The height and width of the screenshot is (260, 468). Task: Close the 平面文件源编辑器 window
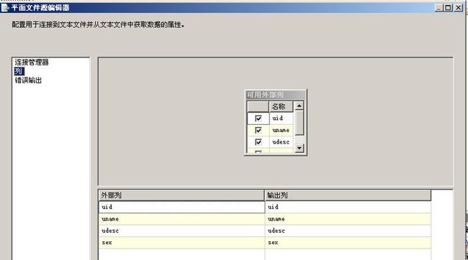tap(459, 8)
